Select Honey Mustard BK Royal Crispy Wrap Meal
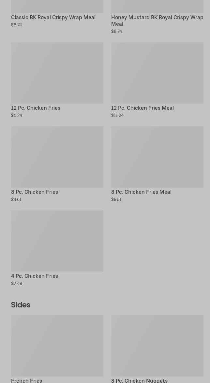 click(x=157, y=21)
